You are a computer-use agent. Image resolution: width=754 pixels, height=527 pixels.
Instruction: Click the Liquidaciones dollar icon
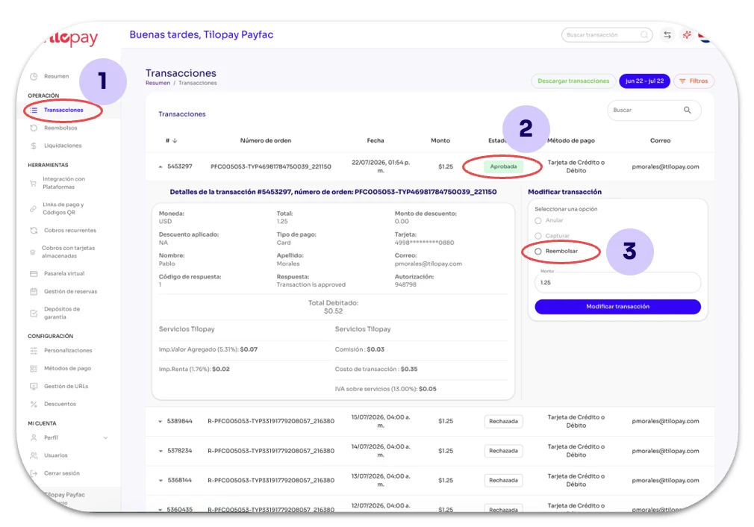[34, 146]
